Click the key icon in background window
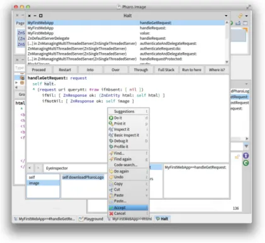The image size is (265, 243). point(240,16)
